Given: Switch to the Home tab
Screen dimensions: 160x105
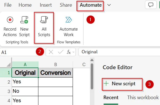Looking at the screenshot, I should point(25,5).
